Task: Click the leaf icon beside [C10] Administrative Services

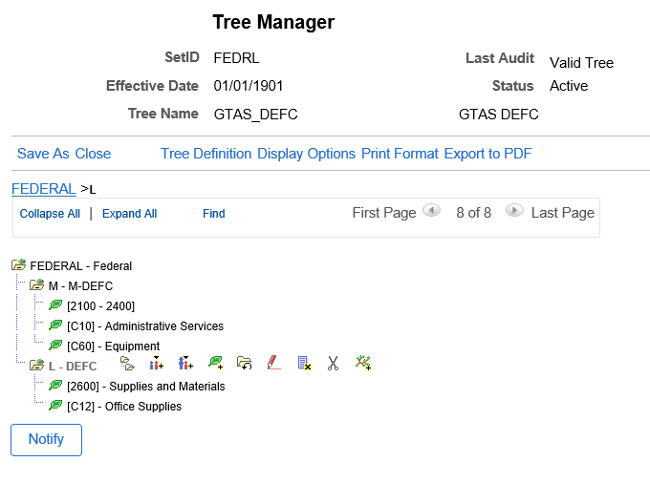Action: (55, 325)
